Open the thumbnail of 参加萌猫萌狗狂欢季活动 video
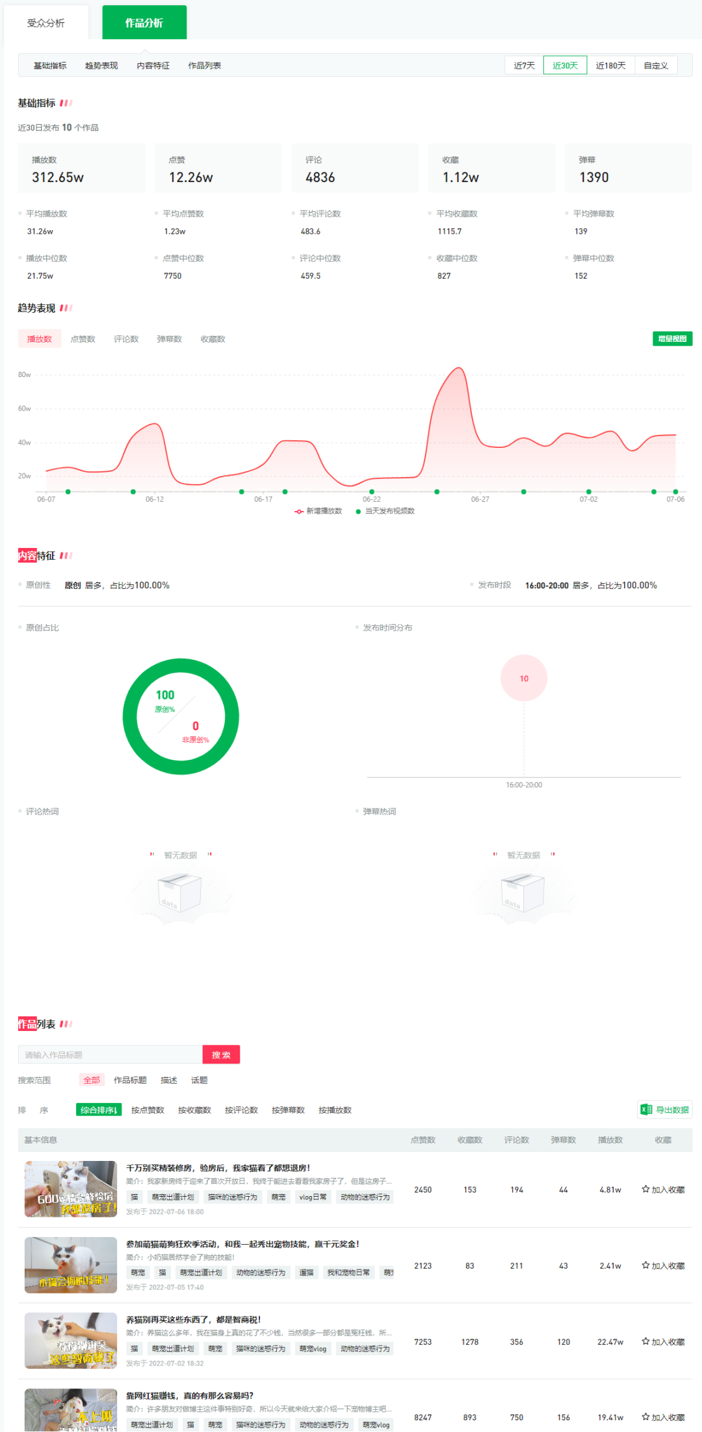Viewport: 702px width, 1432px height. [x=71, y=1265]
